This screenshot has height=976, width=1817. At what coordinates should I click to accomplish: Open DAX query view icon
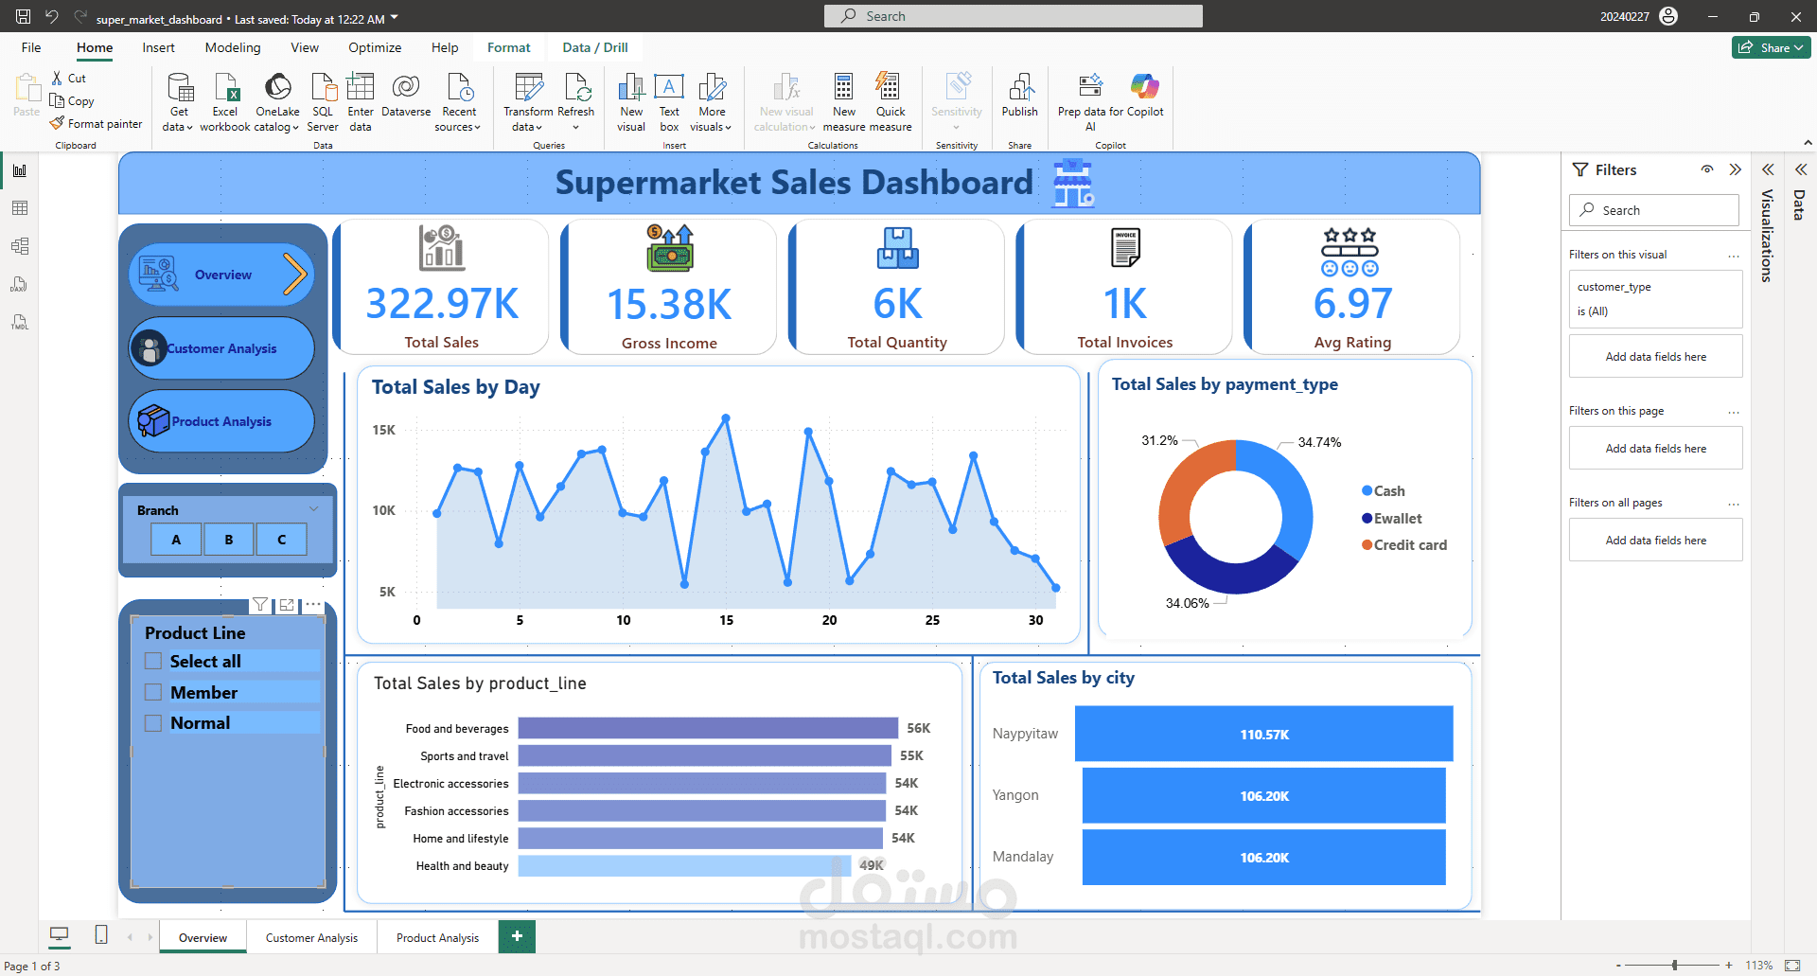click(20, 284)
